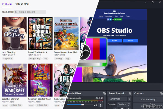
Task: Click the Super Smash Bros. Mel... title link
Action: point(66,52)
